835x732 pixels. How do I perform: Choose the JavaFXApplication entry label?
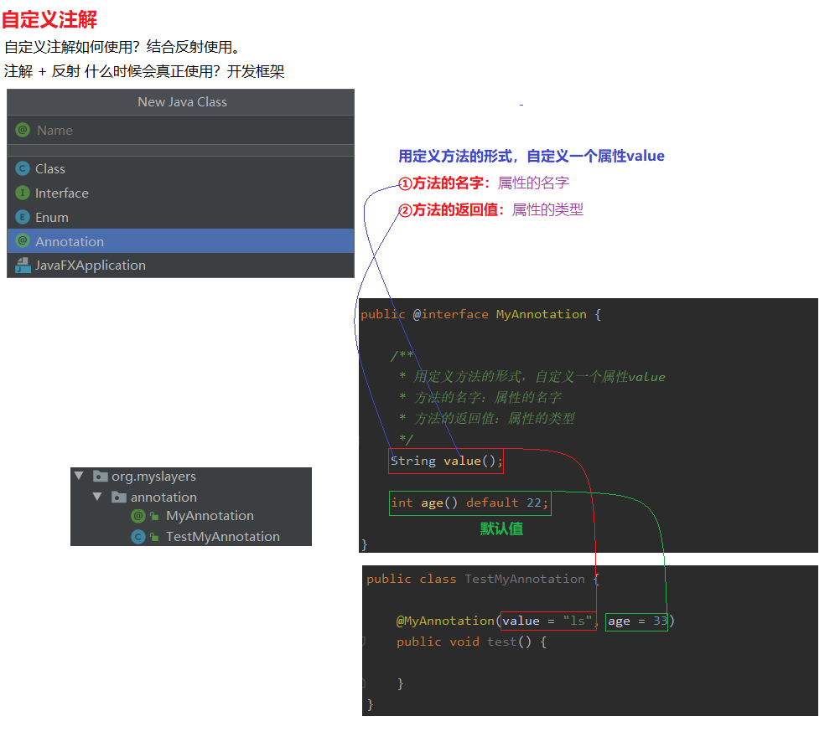click(91, 265)
